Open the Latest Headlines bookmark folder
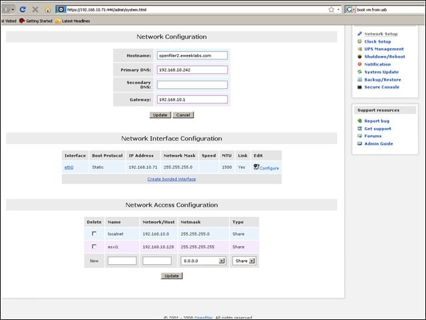 [x=73, y=21]
